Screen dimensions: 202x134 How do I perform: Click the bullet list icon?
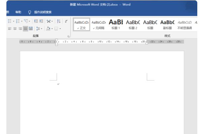point(9,21)
